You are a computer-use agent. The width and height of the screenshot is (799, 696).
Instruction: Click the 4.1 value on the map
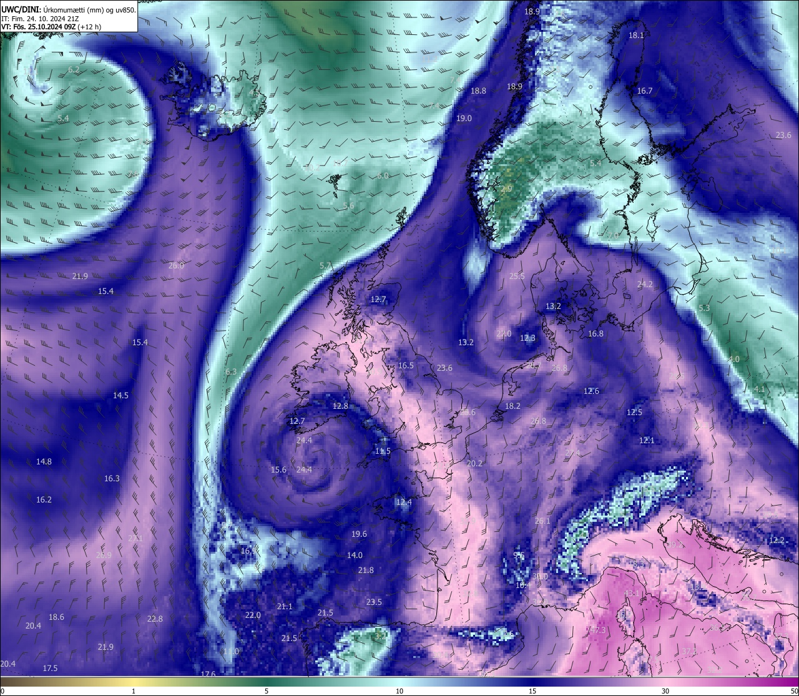pyautogui.click(x=759, y=389)
